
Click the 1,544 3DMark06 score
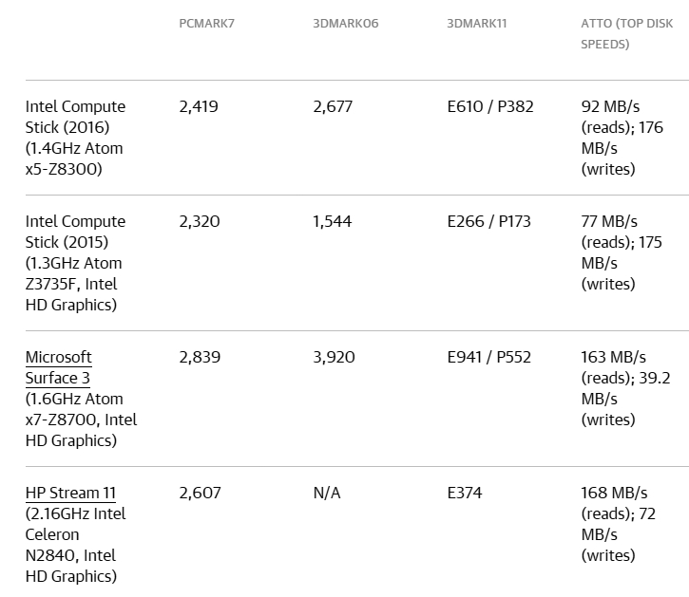(x=333, y=221)
